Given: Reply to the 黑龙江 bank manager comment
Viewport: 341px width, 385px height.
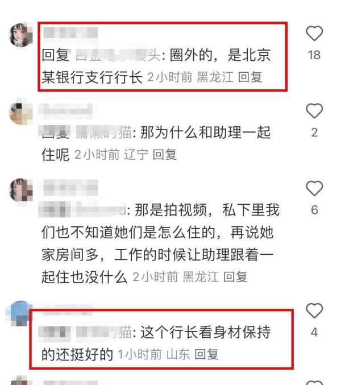Looking at the screenshot, I should pos(250,77).
